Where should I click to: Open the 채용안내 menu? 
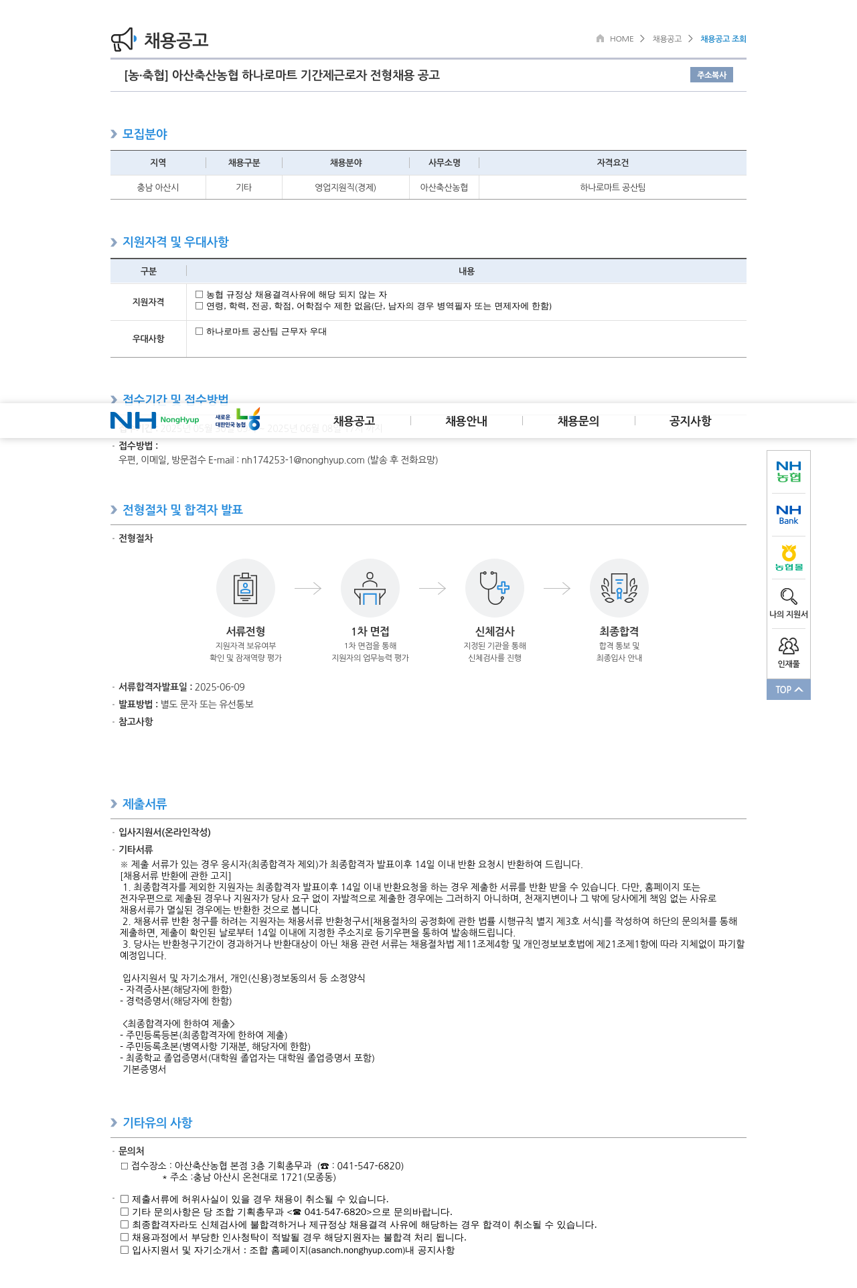coord(467,421)
